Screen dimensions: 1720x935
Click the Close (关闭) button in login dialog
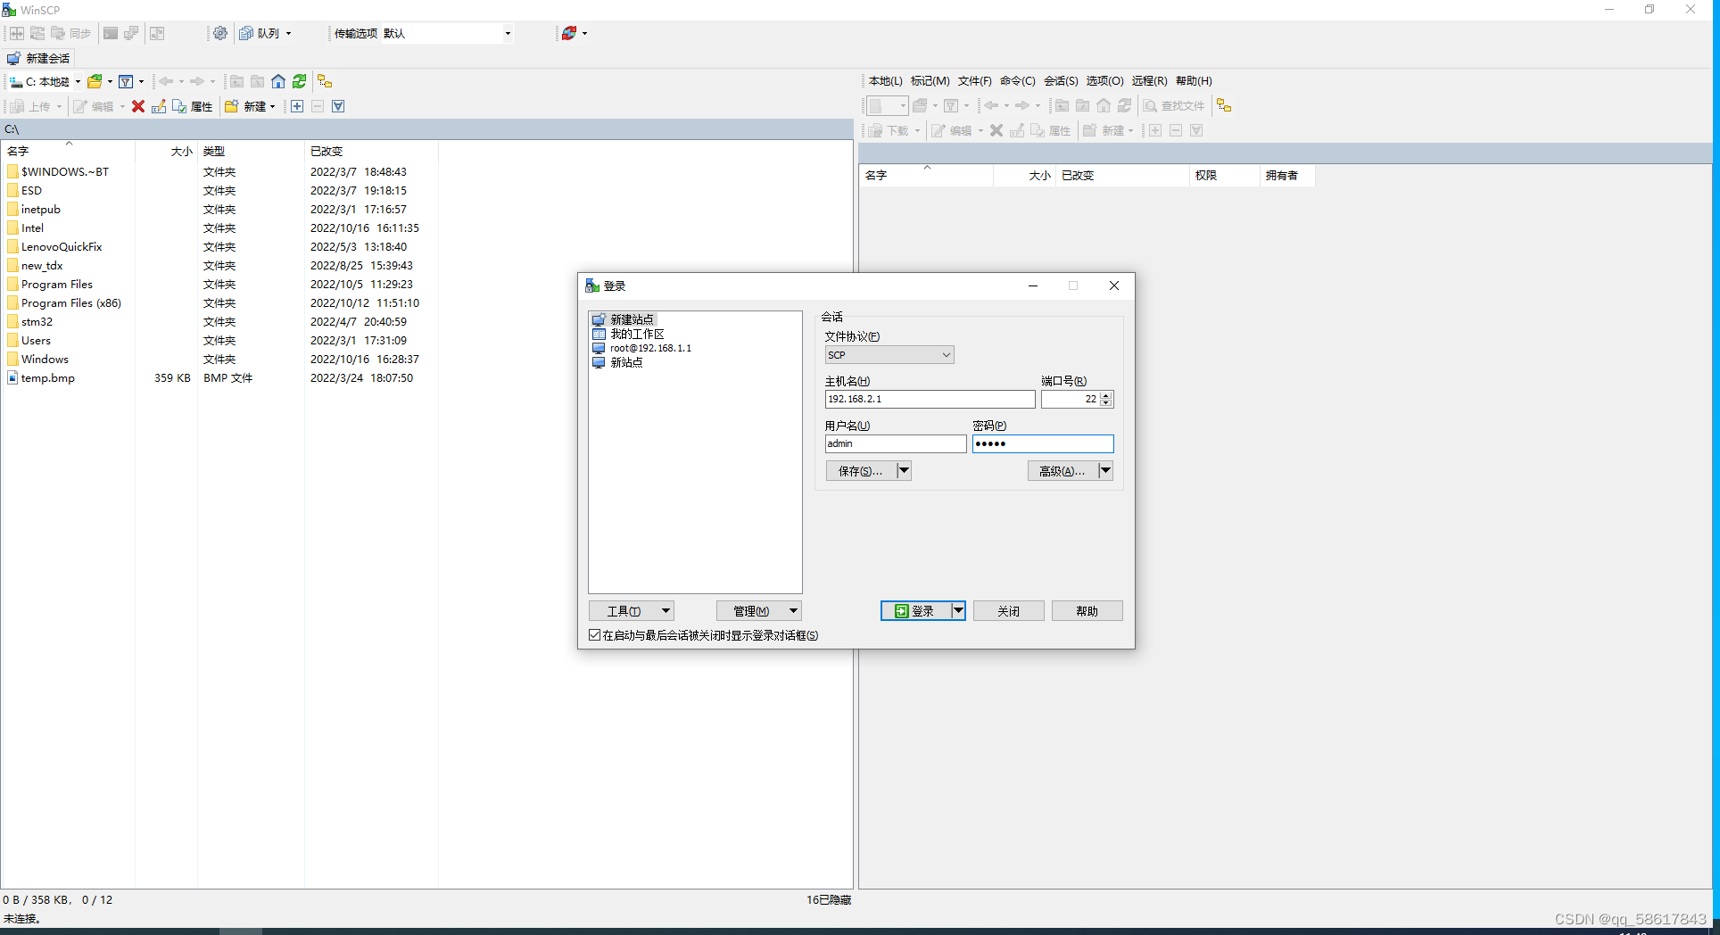click(1008, 610)
